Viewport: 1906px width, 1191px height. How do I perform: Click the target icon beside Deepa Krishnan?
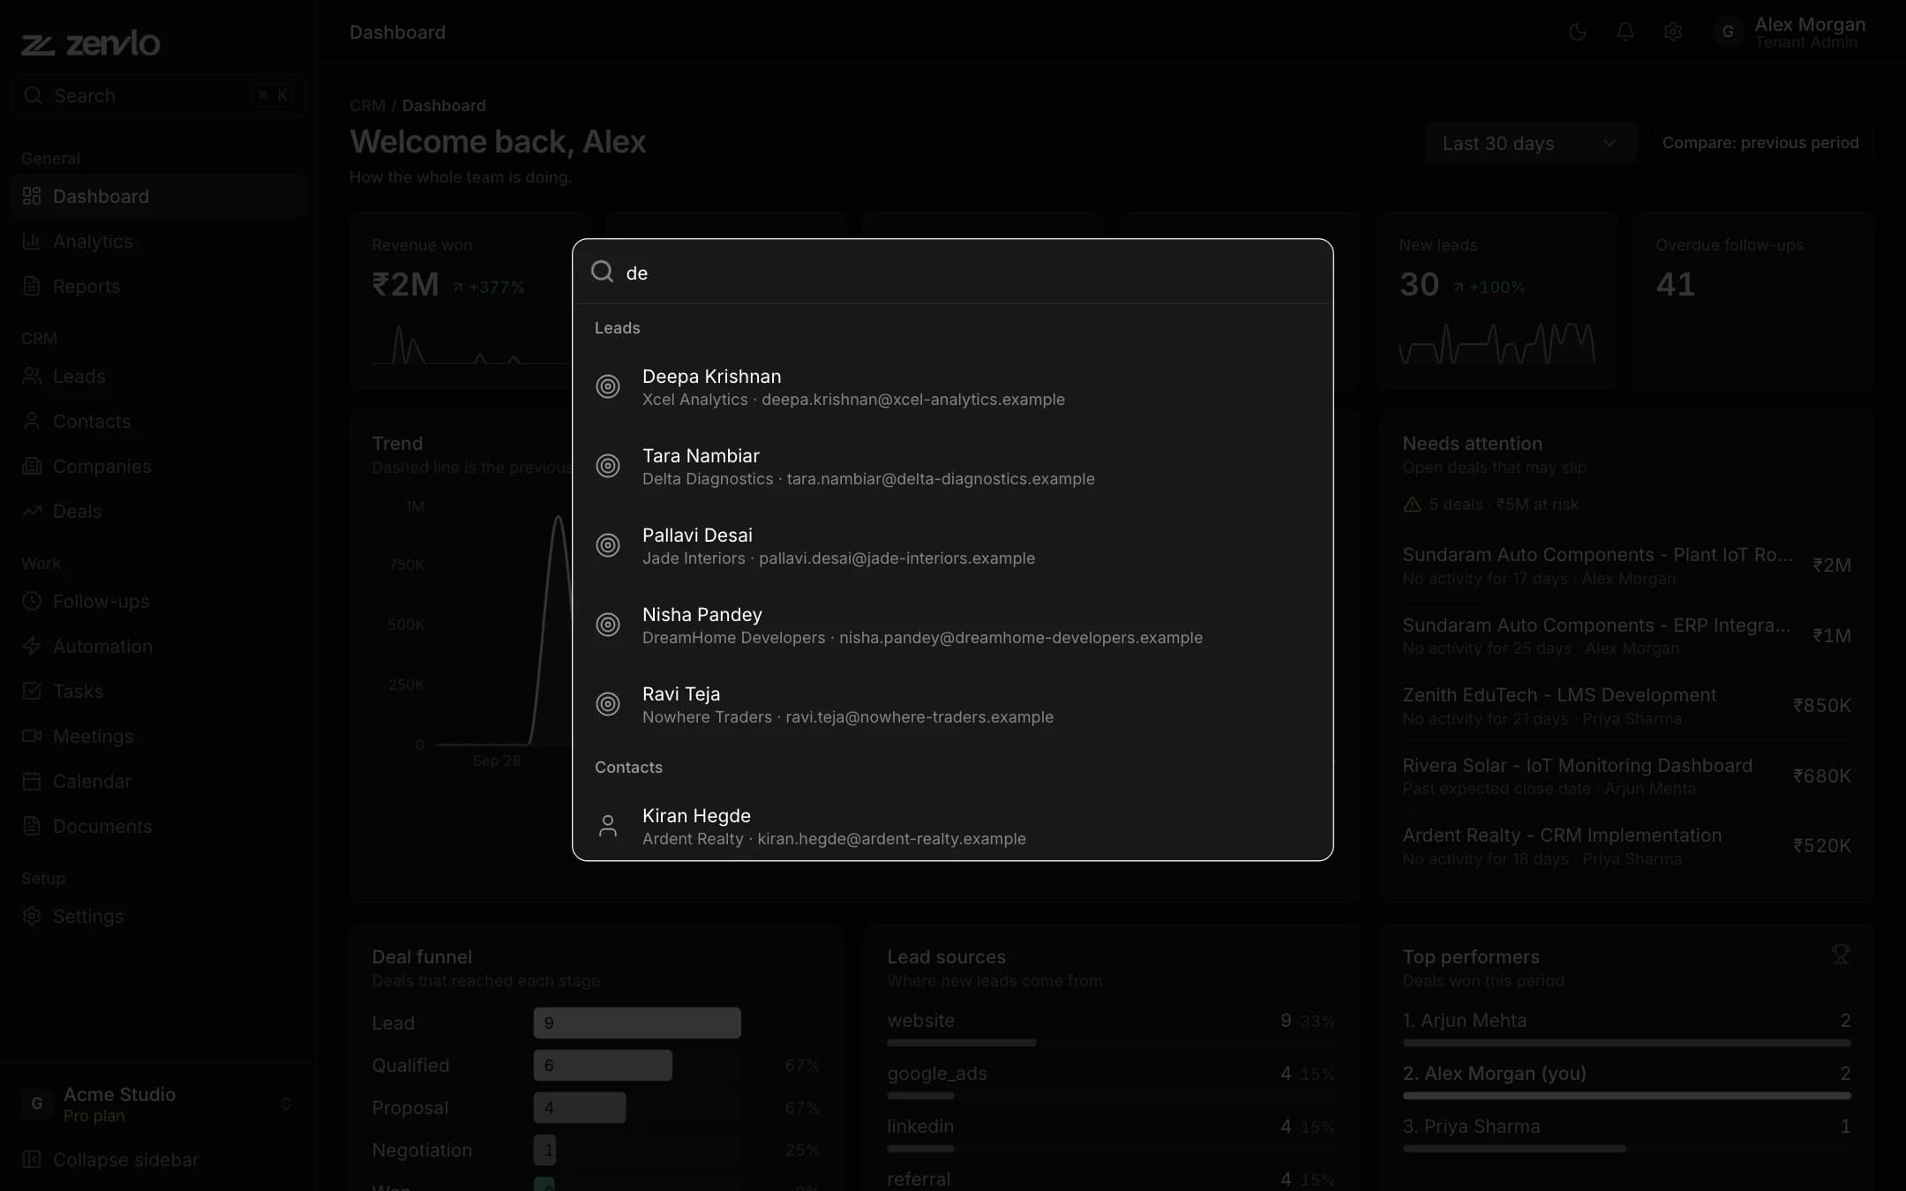click(608, 386)
